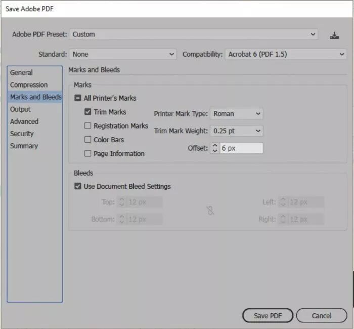Click the Right bleed stepper

[283, 219]
